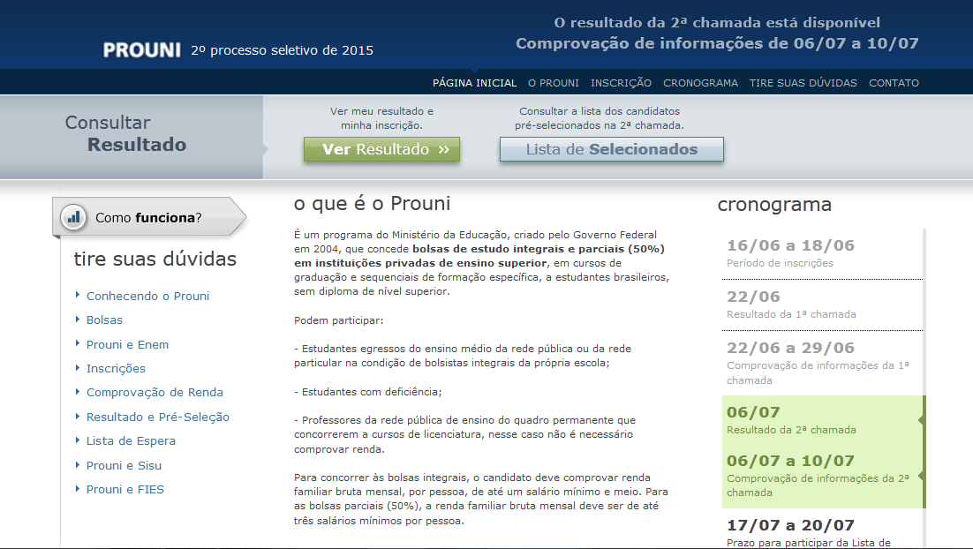Open the Tire Suas Dúvidas menu

(x=803, y=83)
